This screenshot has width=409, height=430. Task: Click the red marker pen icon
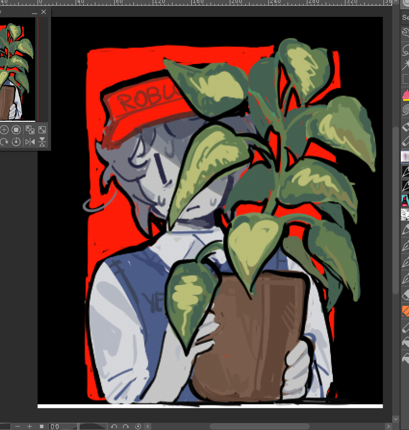tap(405, 200)
